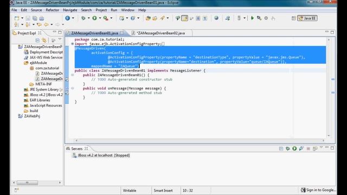Click the New Java Class icon

click(x=133, y=18)
